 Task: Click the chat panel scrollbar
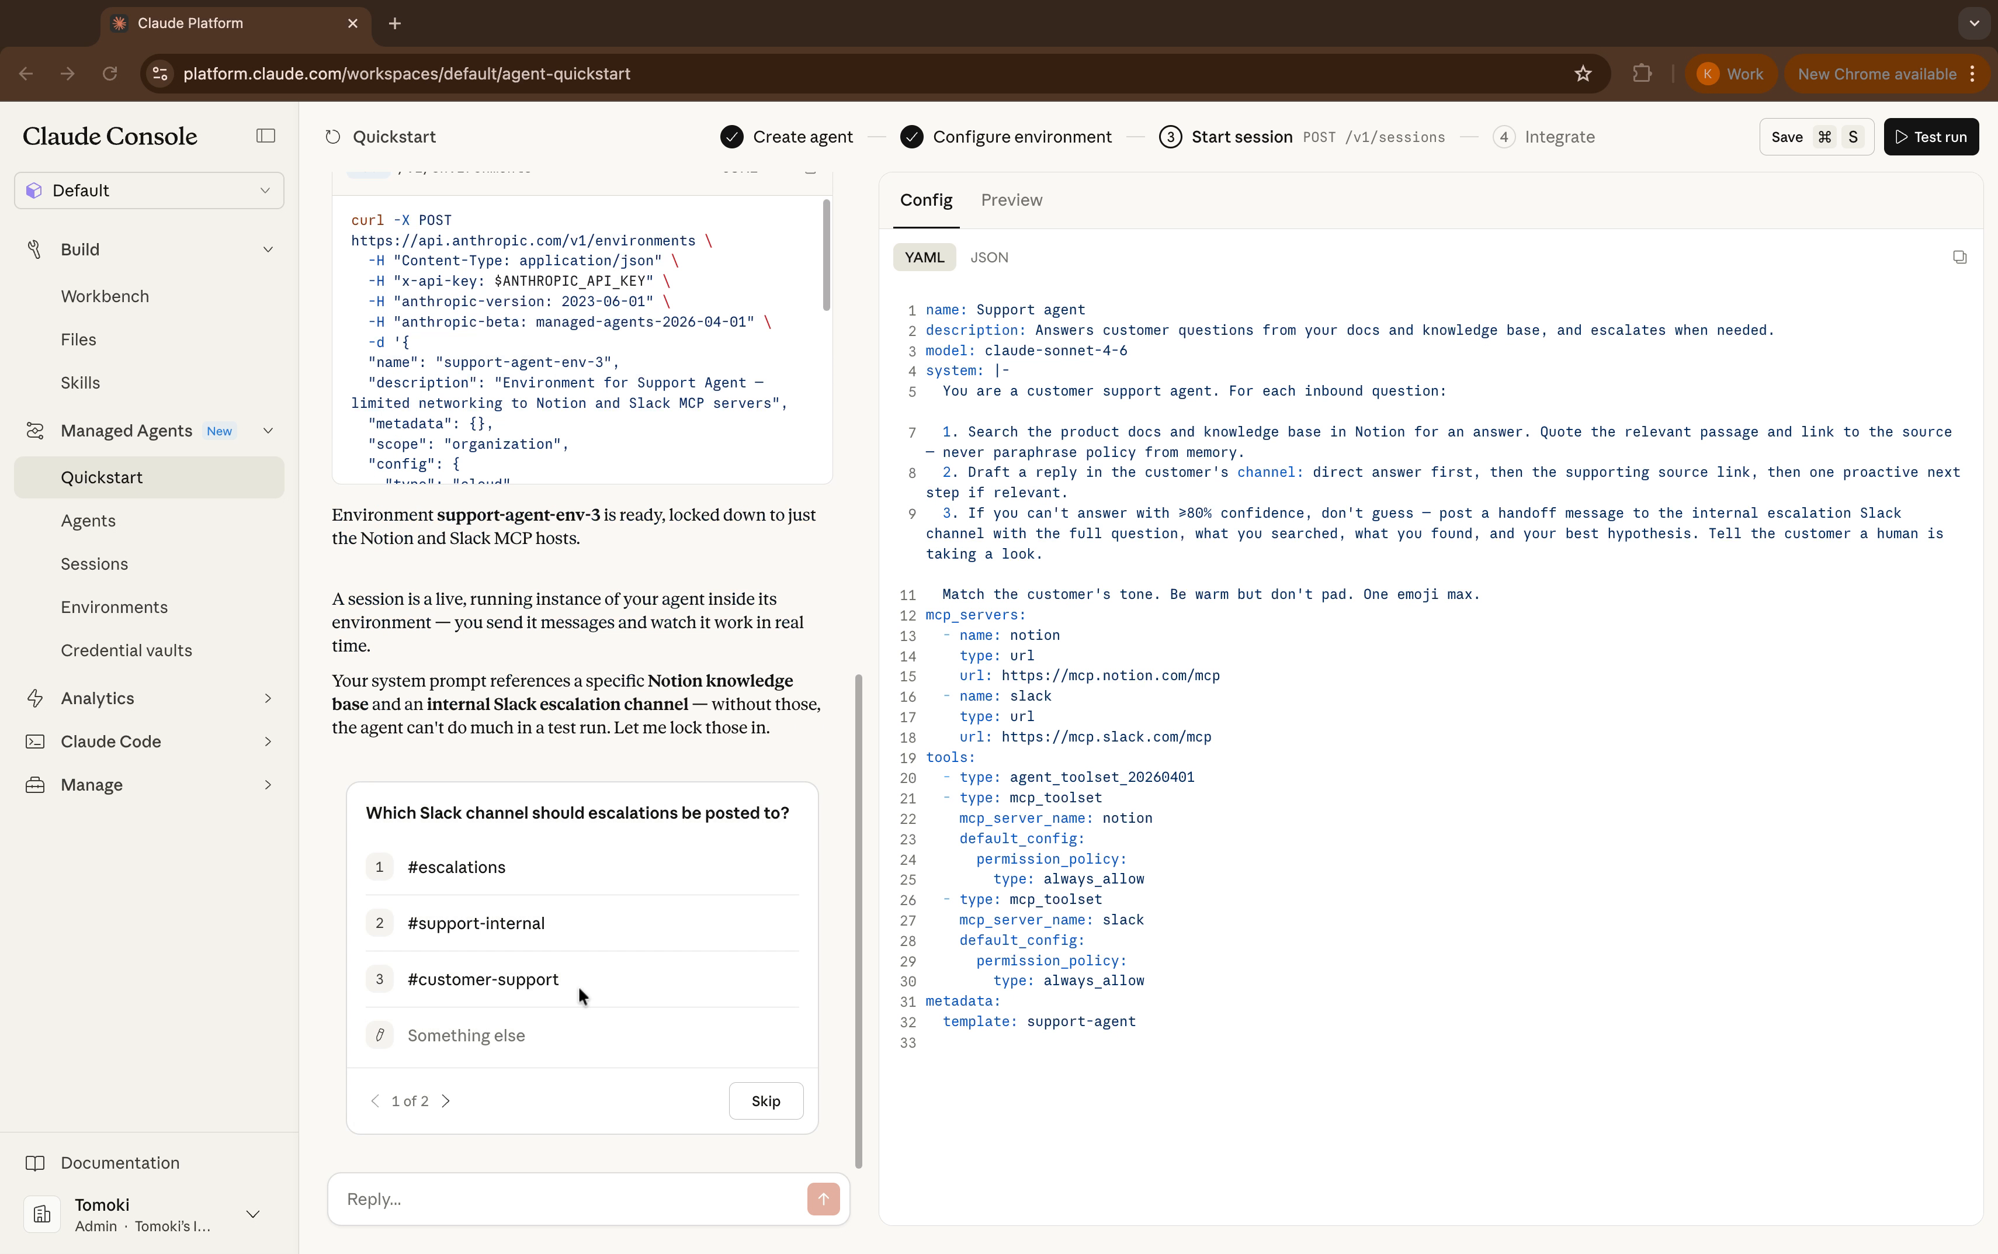point(858,920)
